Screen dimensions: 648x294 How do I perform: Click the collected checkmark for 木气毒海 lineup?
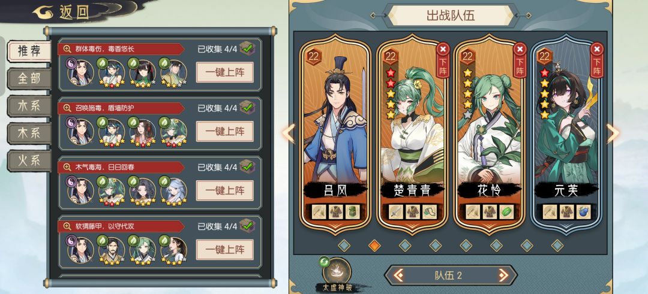pyautogui.click(x=248, y=166)
